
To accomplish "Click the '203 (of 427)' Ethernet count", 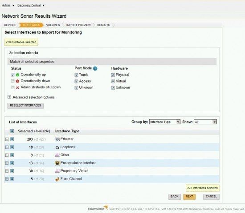I will click(37, 139).
